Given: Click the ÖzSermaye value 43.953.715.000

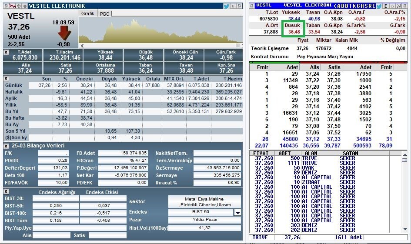Looking at the screenshot, I should 217,168.
